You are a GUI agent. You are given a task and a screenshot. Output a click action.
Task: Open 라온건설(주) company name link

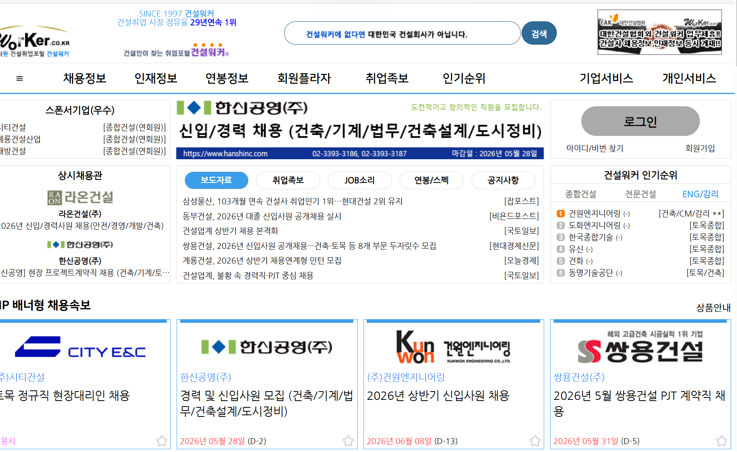click(80, 214)
